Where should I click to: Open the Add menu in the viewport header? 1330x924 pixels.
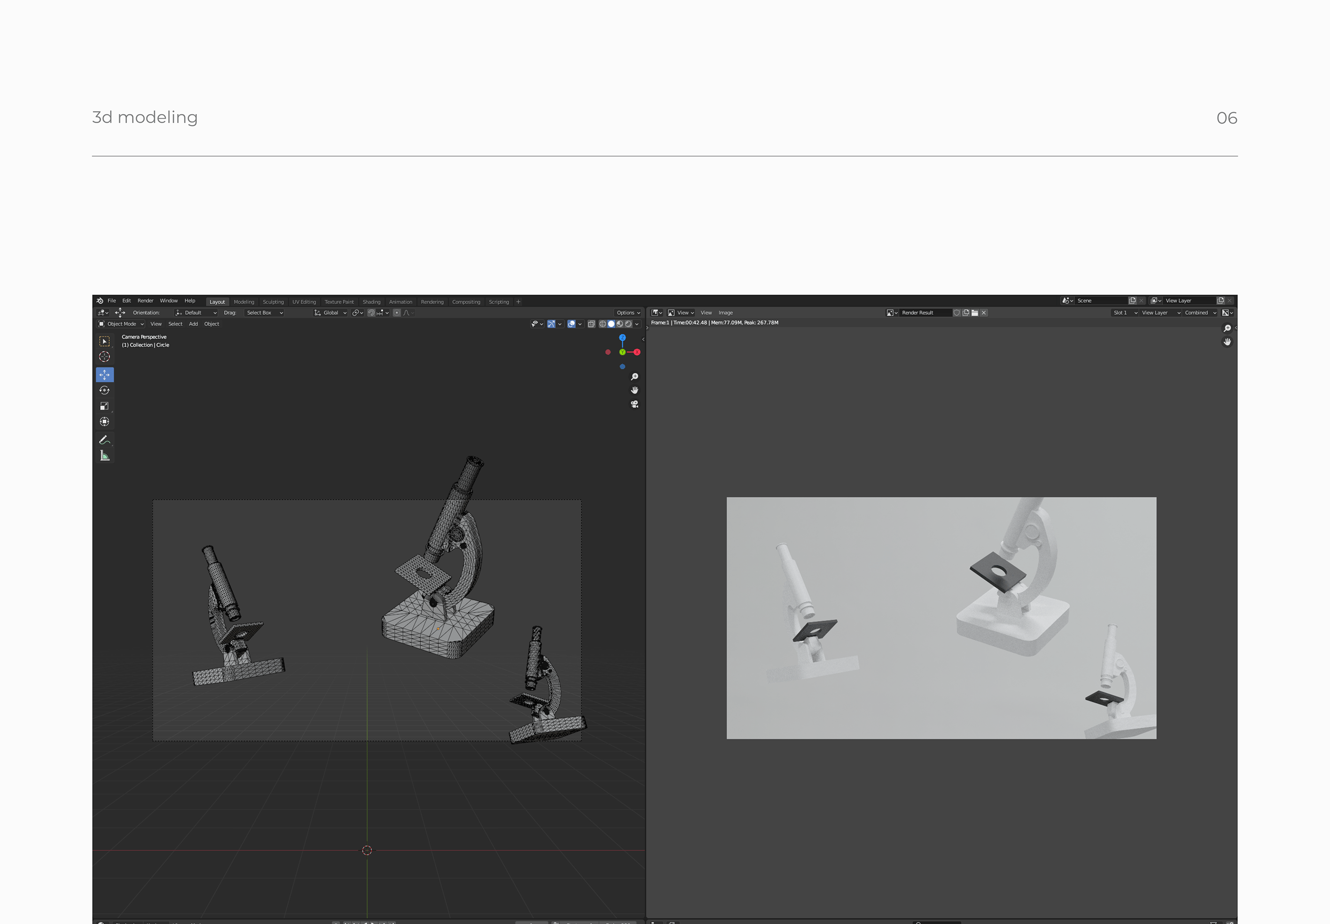193,324
